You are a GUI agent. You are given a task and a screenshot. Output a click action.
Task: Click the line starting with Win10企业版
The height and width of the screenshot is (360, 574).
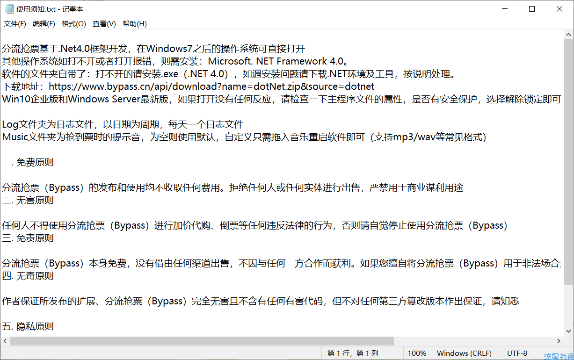pyautogui.click(x=281, y=99)
